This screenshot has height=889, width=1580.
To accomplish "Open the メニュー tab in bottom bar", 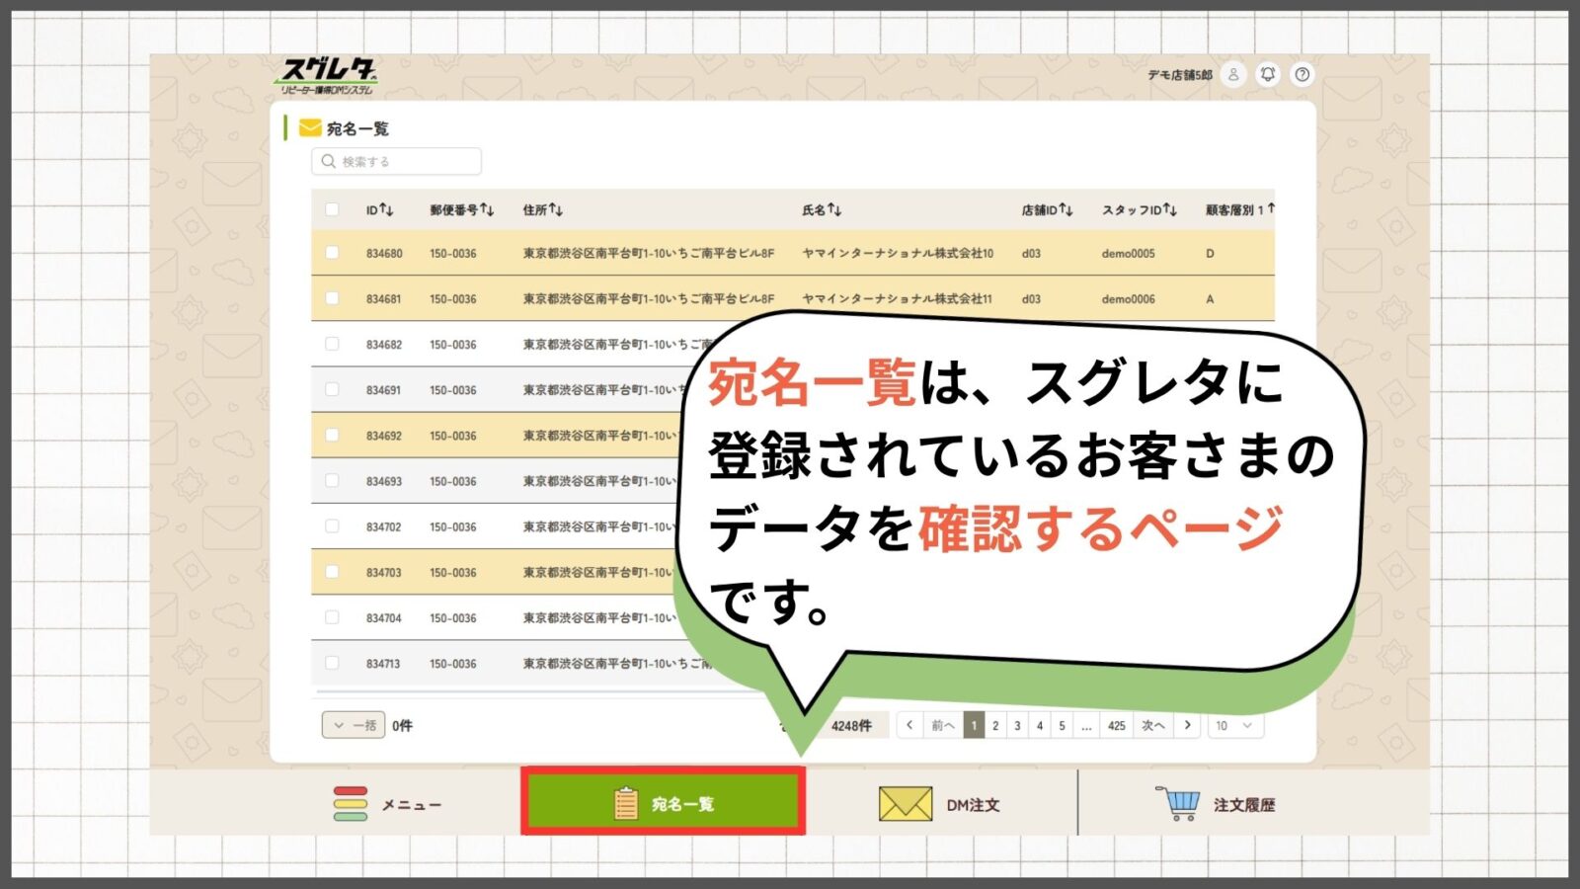I will click(x=387, y=804).
